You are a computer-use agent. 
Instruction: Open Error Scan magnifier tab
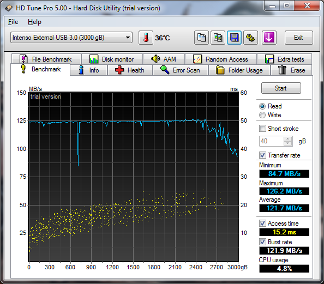(180, 70)
